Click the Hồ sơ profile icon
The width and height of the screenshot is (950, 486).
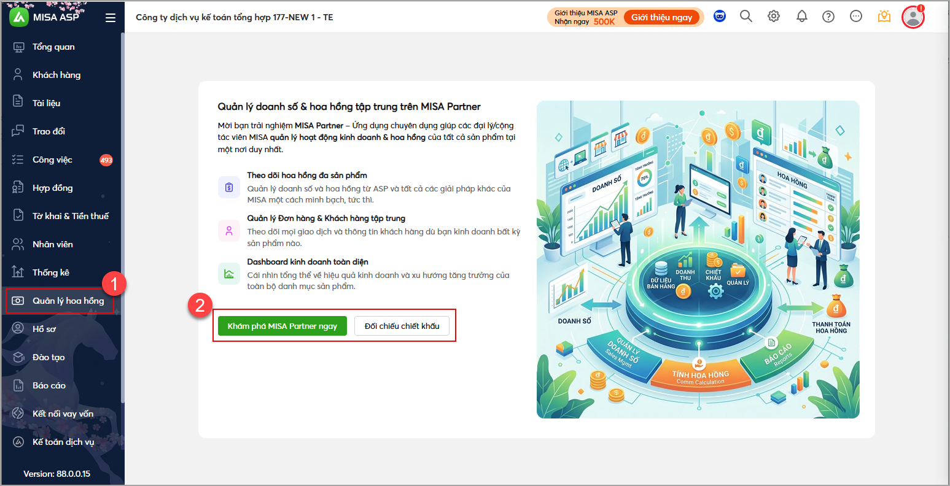pos(18,329)
